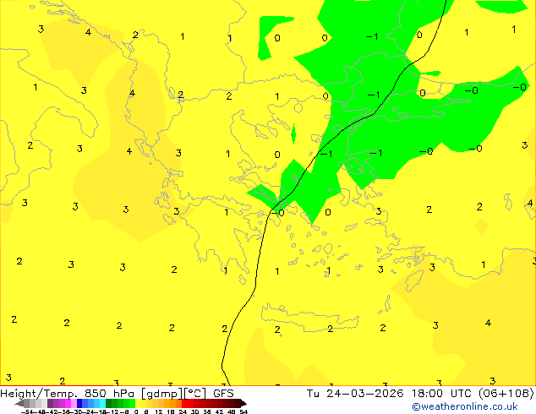Click the weatheronline.co.uk copyright link

465,406
